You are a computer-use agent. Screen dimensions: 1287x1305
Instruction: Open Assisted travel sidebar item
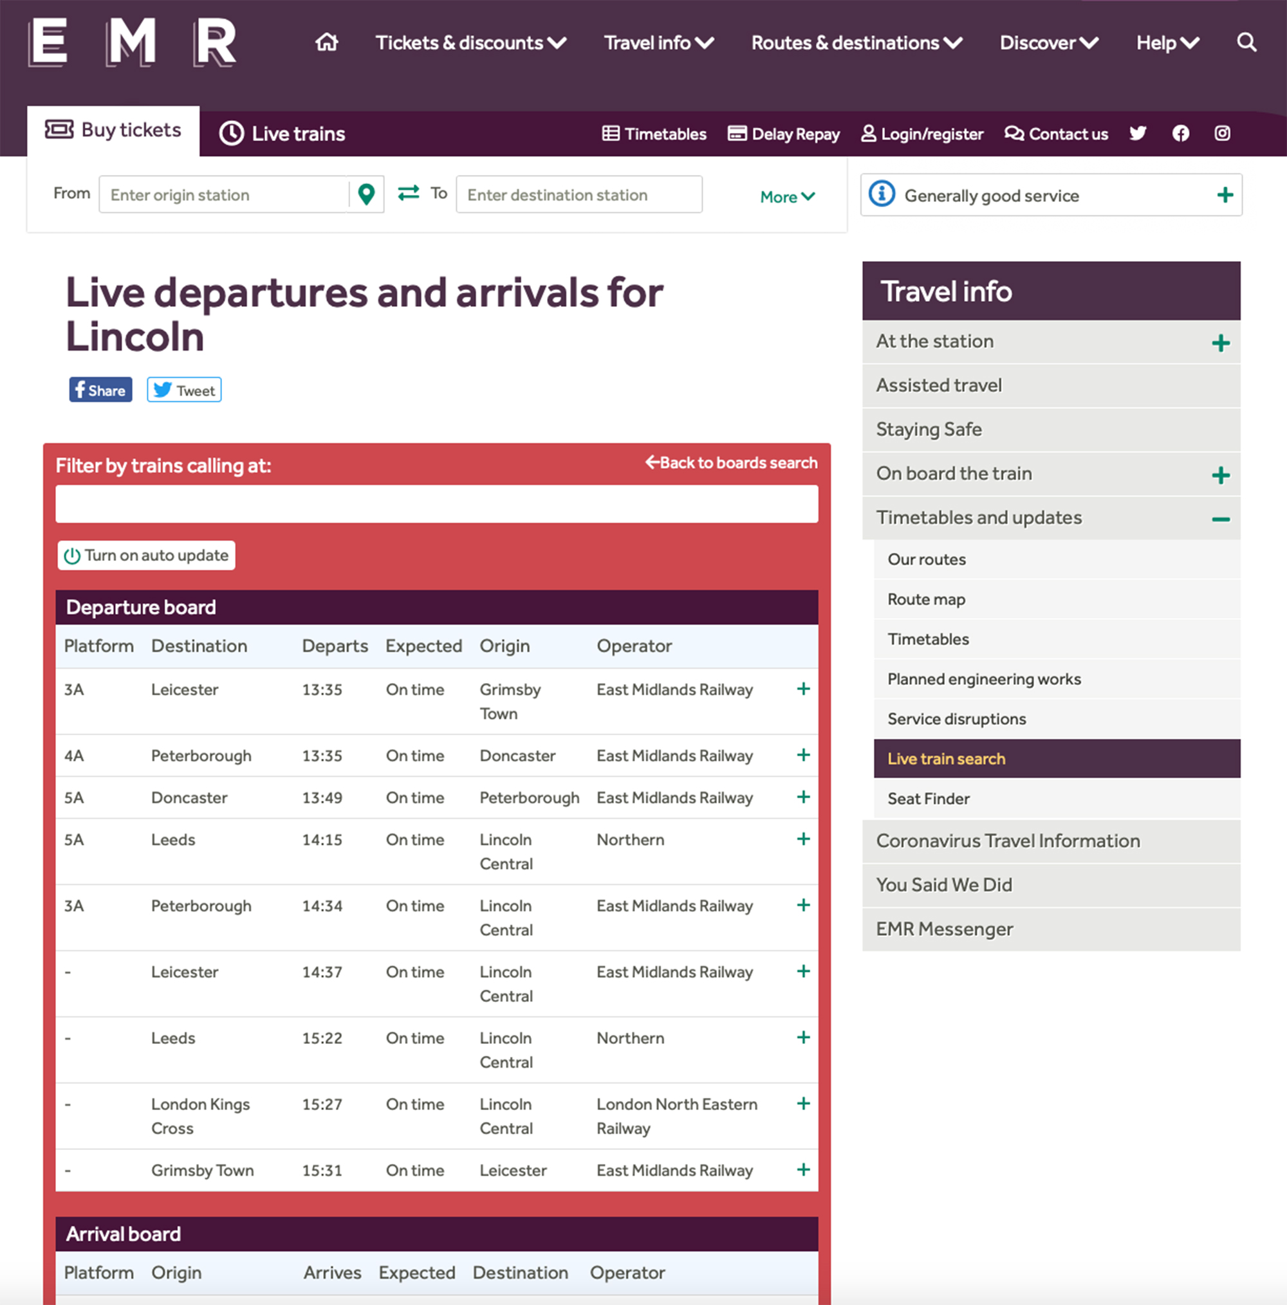[x=1051, y=386]
